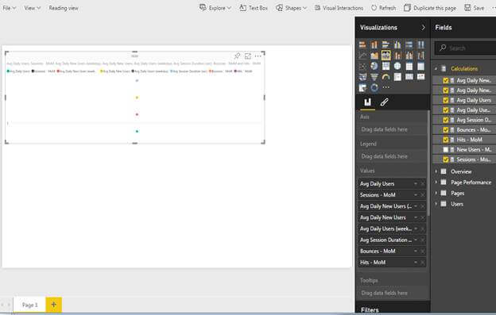Viewport: 496px width, 315px height.
Task: Select the matrix visualization
Action: click(x=421, y=67)
